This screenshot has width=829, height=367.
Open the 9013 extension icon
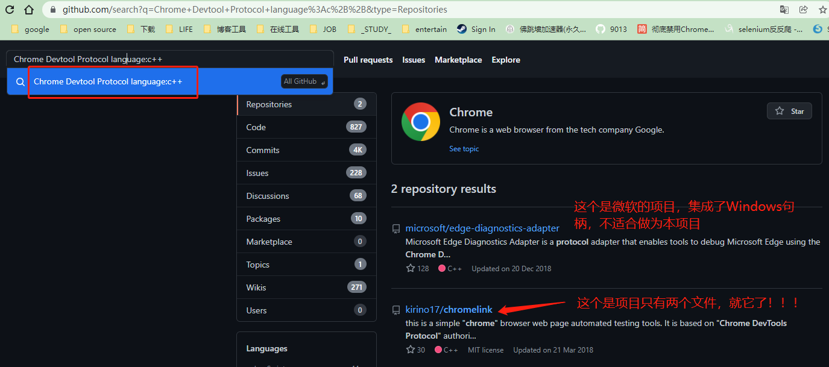pos(599,28)
